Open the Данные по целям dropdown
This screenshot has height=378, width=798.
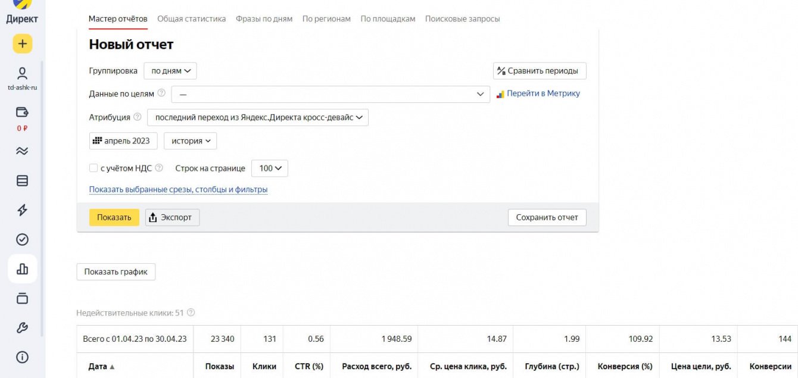click(331, 94)
